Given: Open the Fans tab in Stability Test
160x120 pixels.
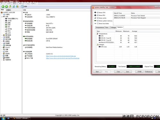Looking at the screenshot, I should click(x=107, y=28).
